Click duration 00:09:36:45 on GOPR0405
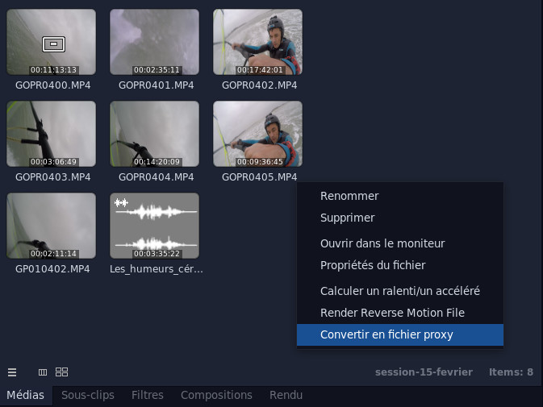The image size is (543, 407). 260,162
